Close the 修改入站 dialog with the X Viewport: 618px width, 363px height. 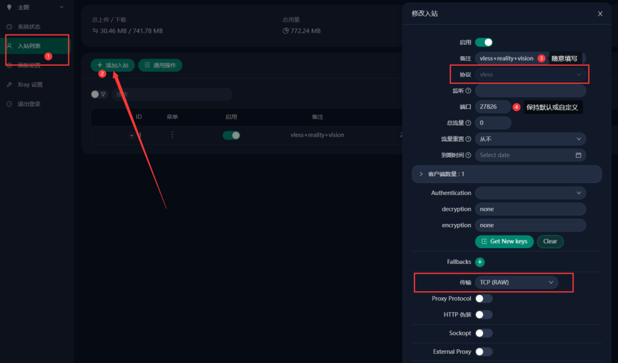click(x=600, y=13)
